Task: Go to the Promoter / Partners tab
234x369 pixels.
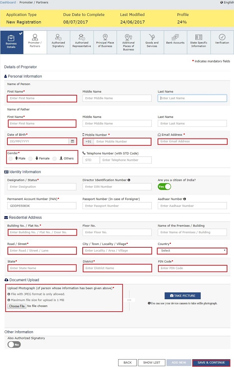Action: 35,42
